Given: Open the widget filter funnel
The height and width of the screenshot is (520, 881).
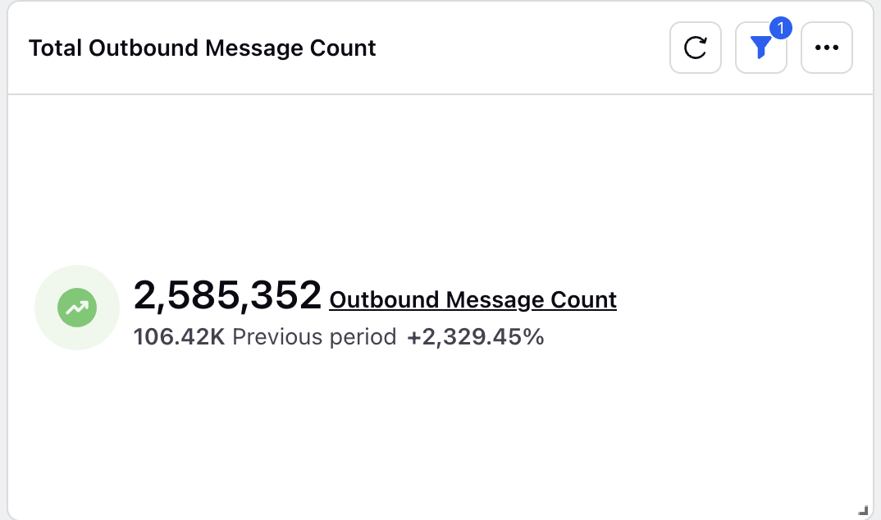Looking at the screenshot, I should (x=760, y=48).
